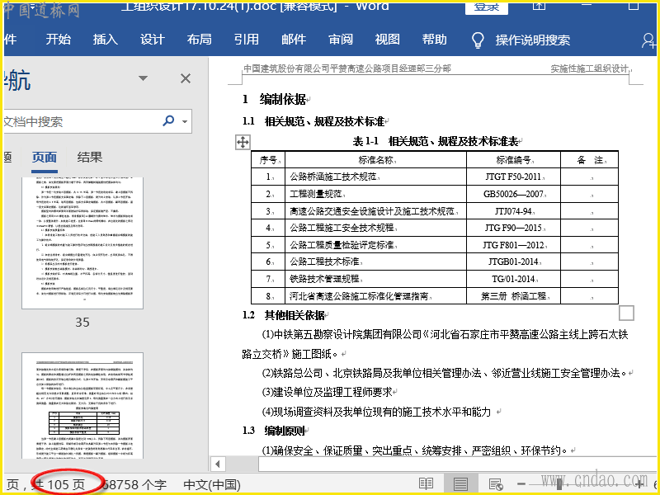Click the 操作说明搜索 search box
This screenshot has height=495, width=660.
coord(532,40)
